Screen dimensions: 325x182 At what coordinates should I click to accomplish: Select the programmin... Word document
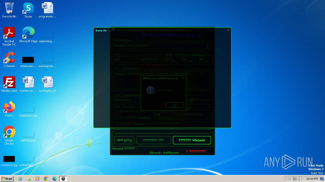[x=47, y=10]
